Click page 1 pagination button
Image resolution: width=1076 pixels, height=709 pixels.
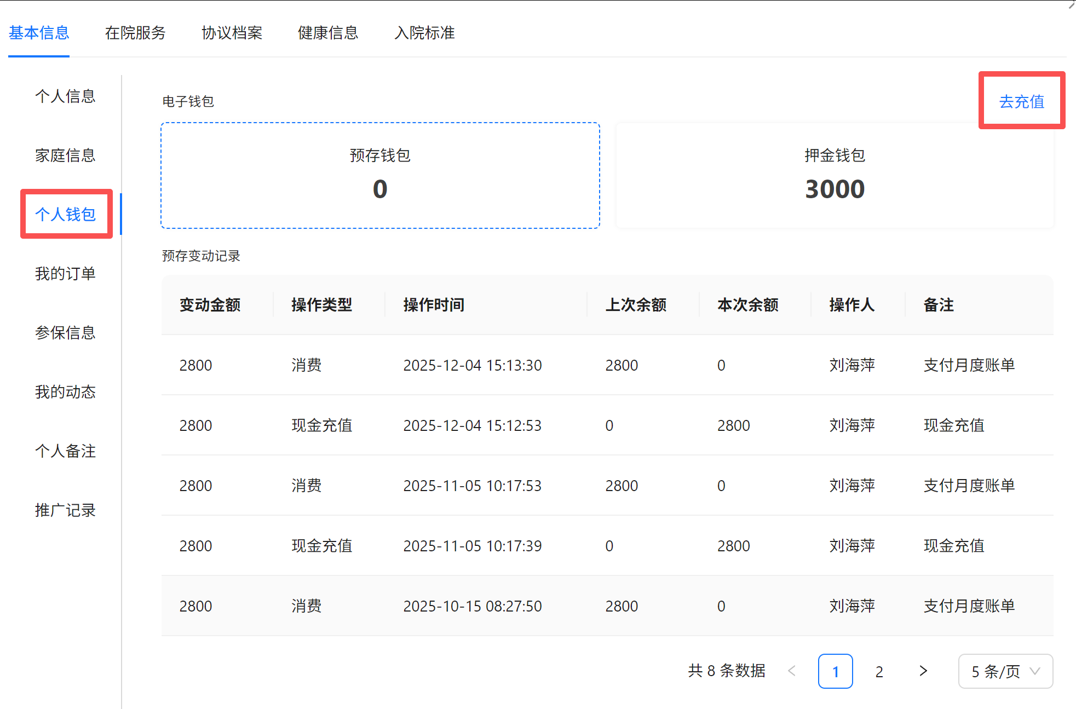click(835, 671)
